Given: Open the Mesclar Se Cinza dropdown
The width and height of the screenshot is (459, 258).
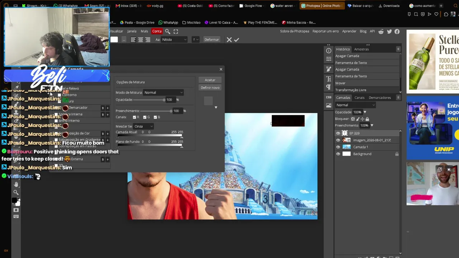Looking at the screenshot, I should coord(143,126).
